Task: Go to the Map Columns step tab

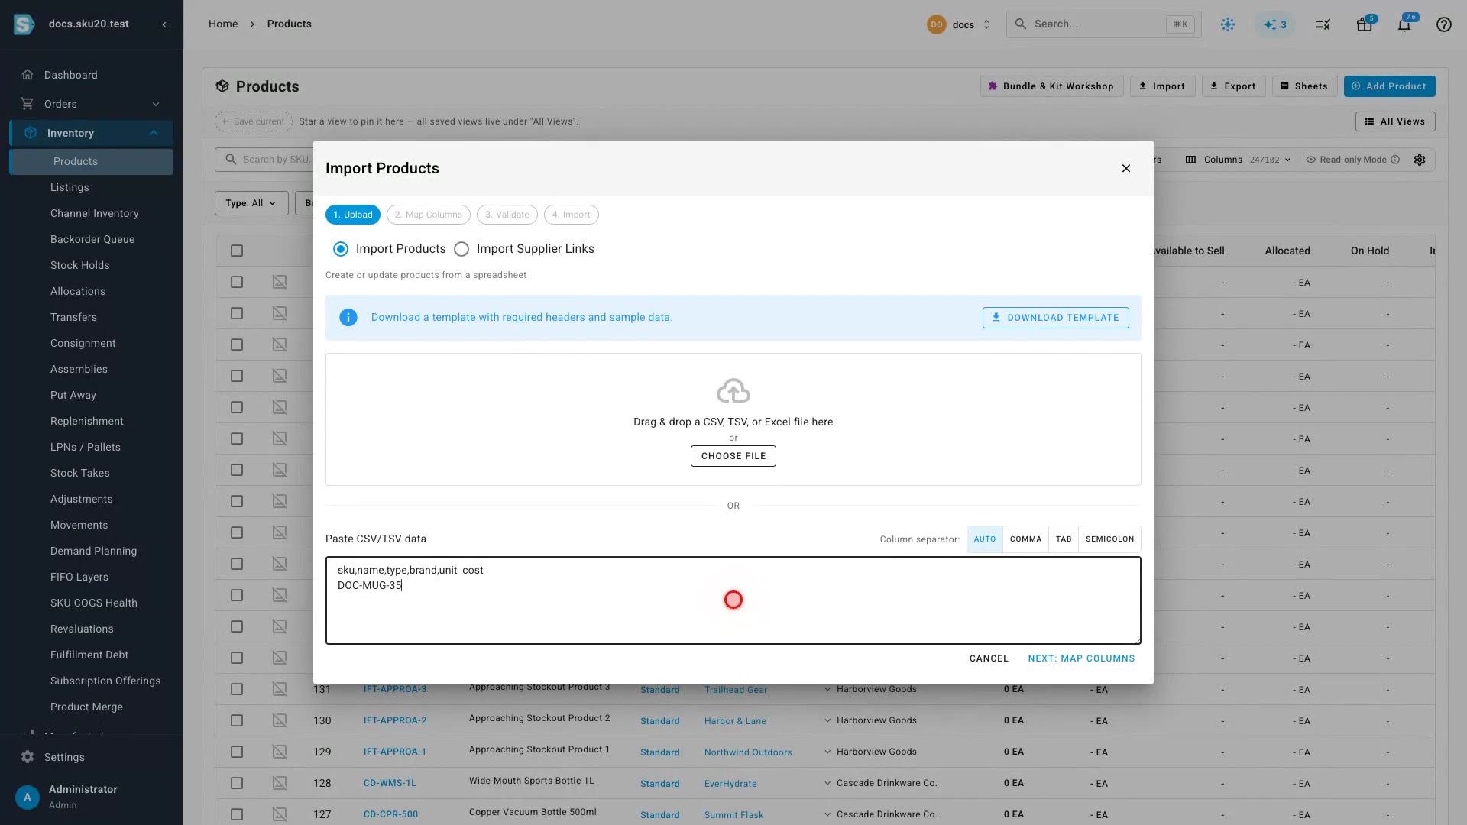Action: point(428,215)
